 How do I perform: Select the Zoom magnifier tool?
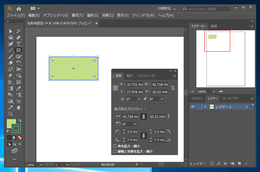coord(11,114)
